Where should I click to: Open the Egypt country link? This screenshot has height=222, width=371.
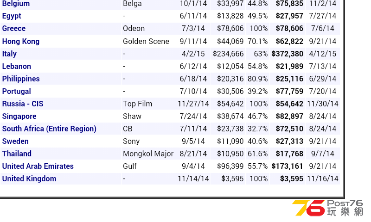12,16
